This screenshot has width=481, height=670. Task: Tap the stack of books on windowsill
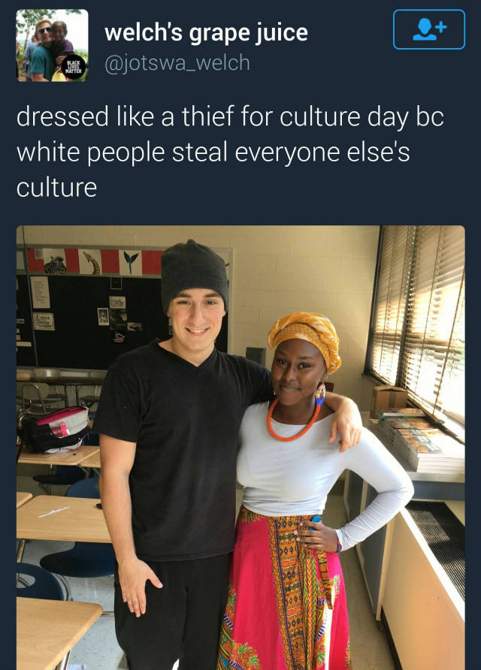[421, 440]
